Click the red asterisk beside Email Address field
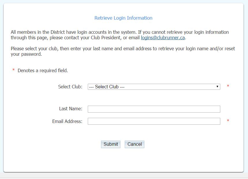Image resolution: width=248 pixels, height=179 pixels. click(228, 121)
